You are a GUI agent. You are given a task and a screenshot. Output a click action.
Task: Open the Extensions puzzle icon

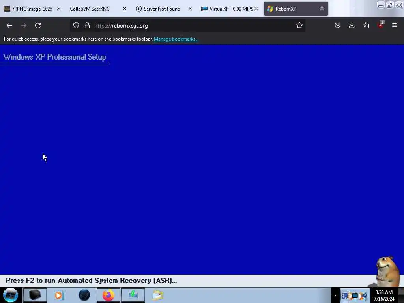coord(366,25)
